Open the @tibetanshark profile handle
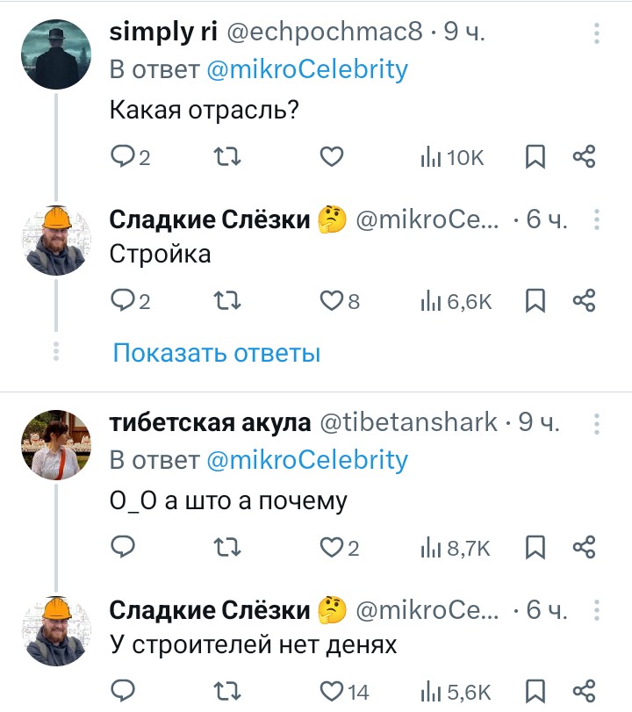632x712 pixels. (406, 423)
